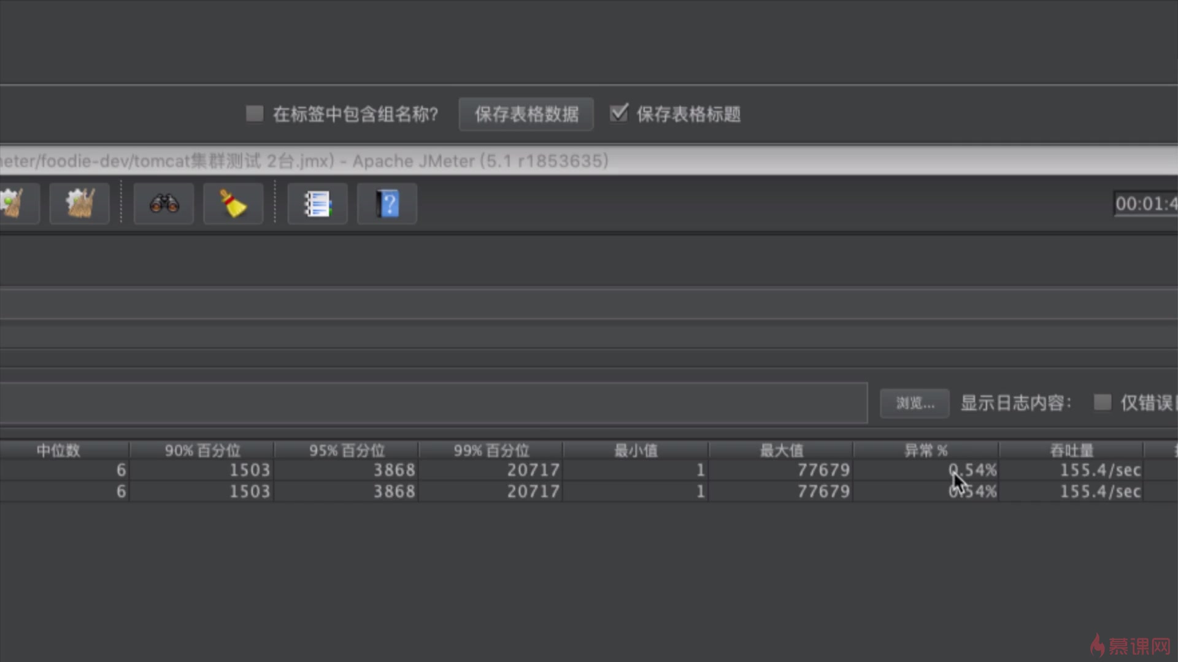Uncheck the 保存表格标题 checkbox
Screen dimensions: 1178x662
pos(618,113)
